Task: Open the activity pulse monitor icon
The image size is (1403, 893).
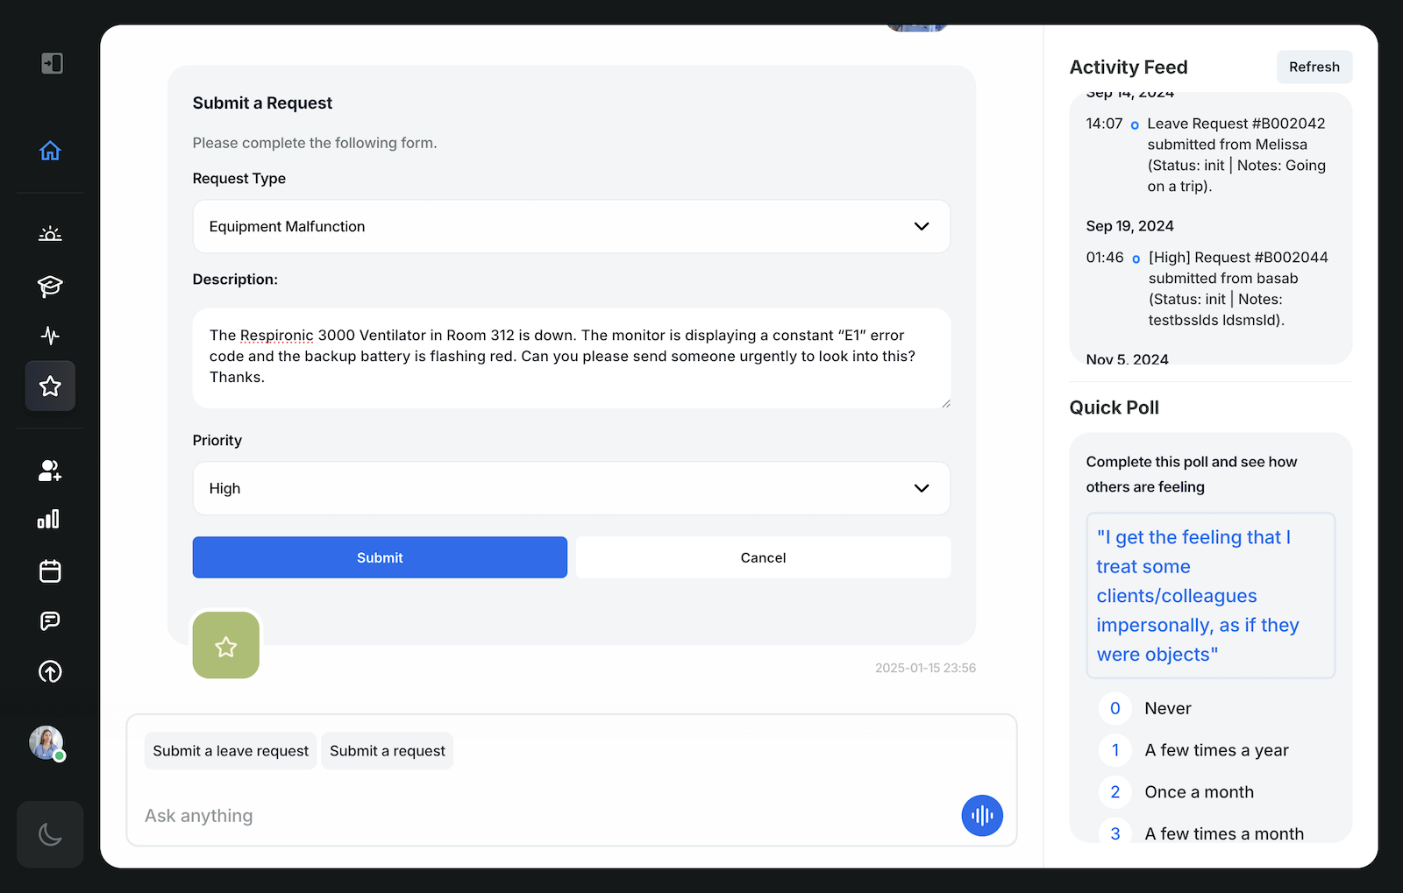Action: coord(50,336)
